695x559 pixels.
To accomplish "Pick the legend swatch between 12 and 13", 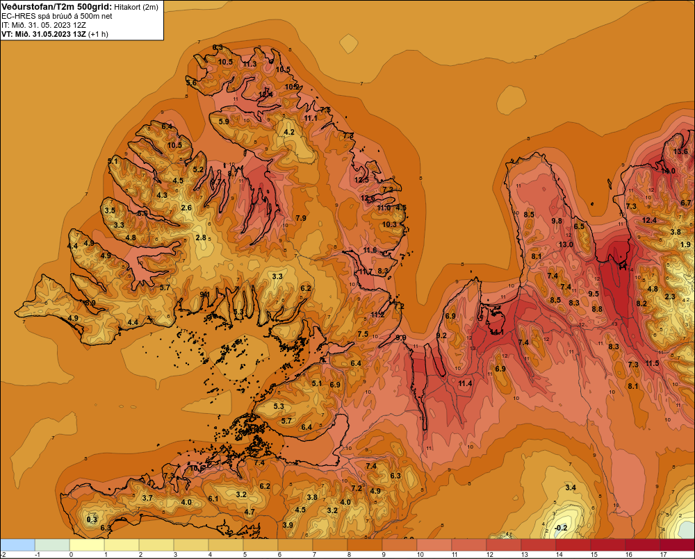I will pyautogui.click(x=503, y=545).
